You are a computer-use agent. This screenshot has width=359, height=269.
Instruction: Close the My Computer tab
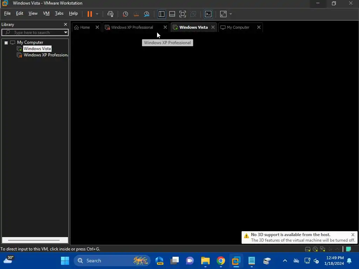click(x=259, y=27)
